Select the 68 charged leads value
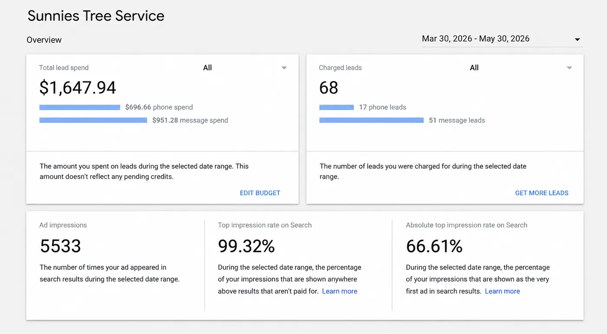The height and width of the screenshot is (334, 607). click(329, 88)
